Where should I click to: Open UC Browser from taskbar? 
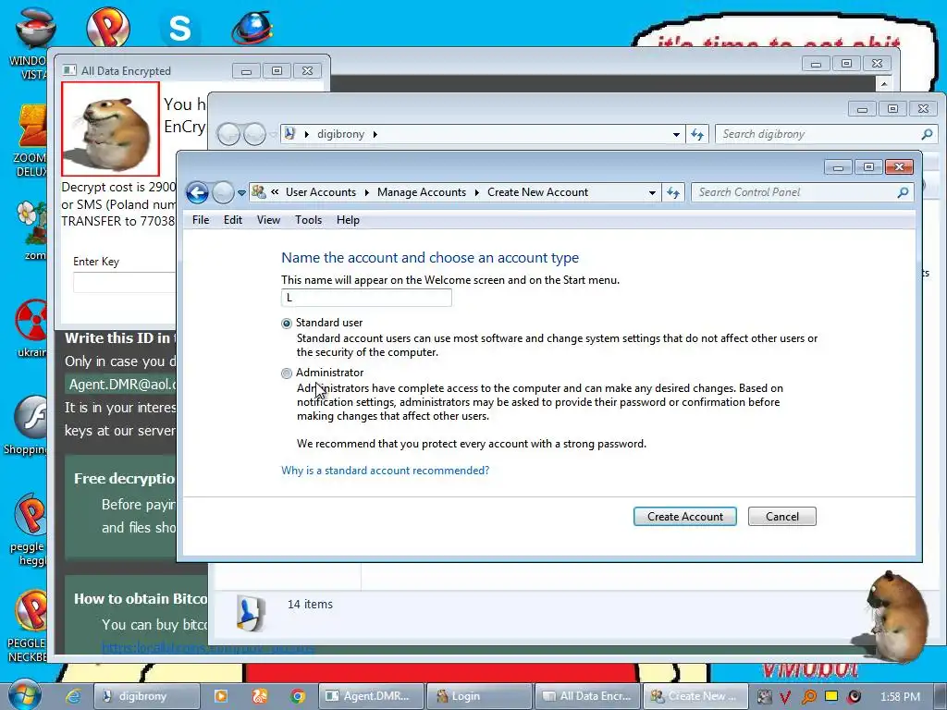[x=260, y=696]
